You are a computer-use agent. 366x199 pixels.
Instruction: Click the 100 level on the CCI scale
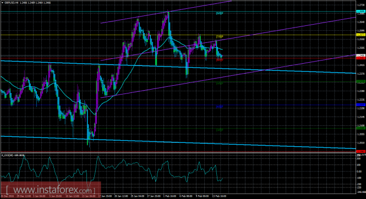358,165
